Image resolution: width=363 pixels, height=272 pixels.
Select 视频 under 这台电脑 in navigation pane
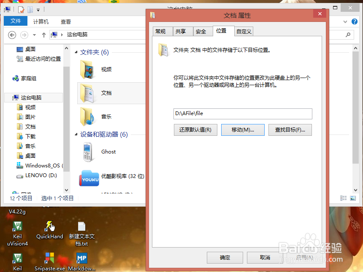point(30,107)
